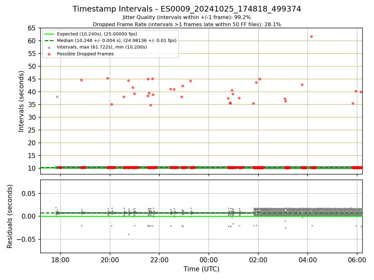
Task: Click the 'Time (UTC)' x-axis label
Action: pos(201,269)
